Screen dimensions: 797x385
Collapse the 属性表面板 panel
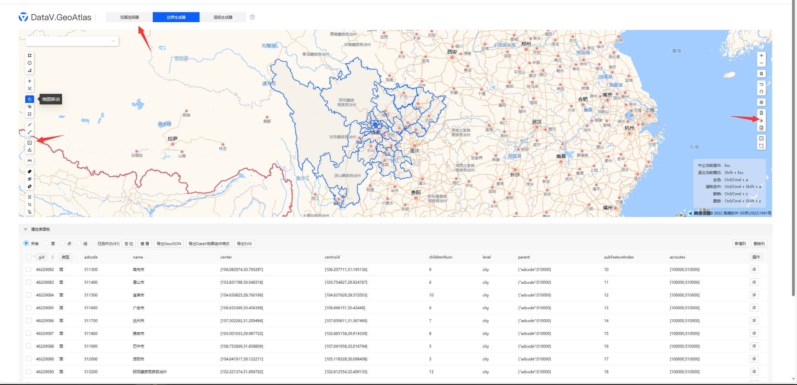click(26, 229)
